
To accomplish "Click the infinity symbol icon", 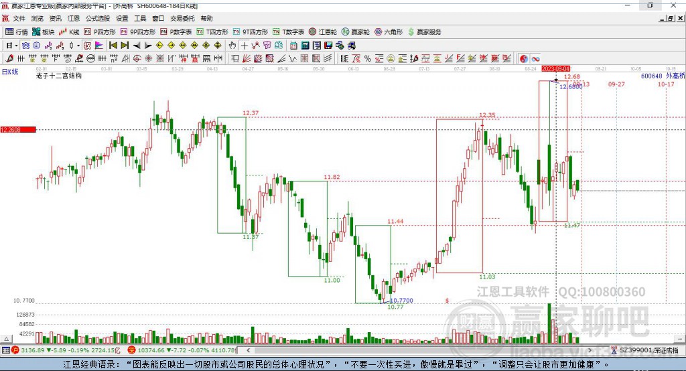I will pos(535,59).
